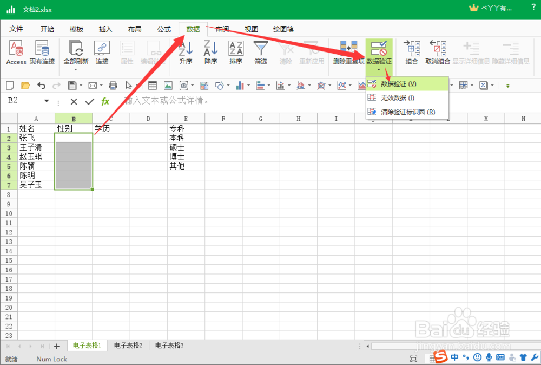Screen dimensions: 541x365
Task: Click the pointer selection tool icon
Action: [129, 86]
